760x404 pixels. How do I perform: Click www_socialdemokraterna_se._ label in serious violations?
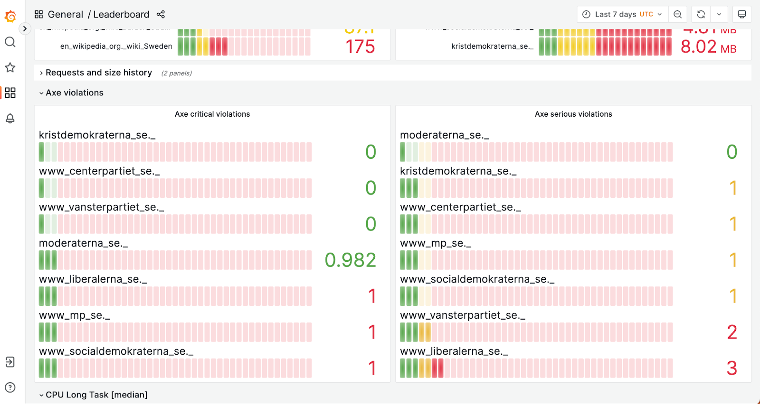click(x=477, y=279)
